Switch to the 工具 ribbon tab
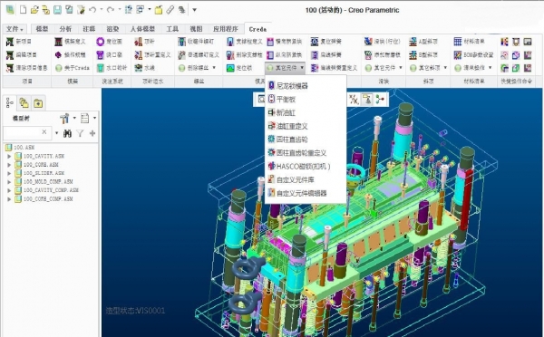 pyautogui.click(x=172, y=29)
